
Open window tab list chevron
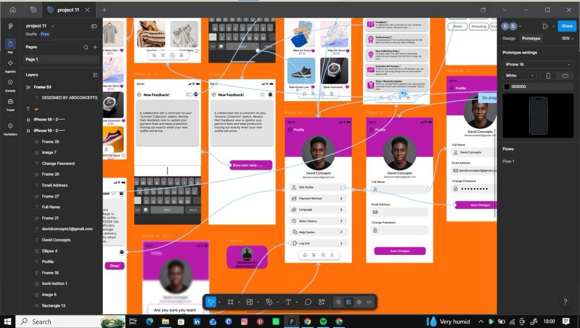click(x=505, y=10)
